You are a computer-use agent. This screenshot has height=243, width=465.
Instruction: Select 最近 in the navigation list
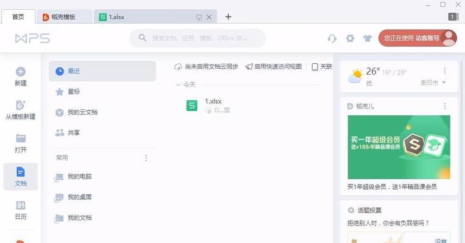(102, 71)
